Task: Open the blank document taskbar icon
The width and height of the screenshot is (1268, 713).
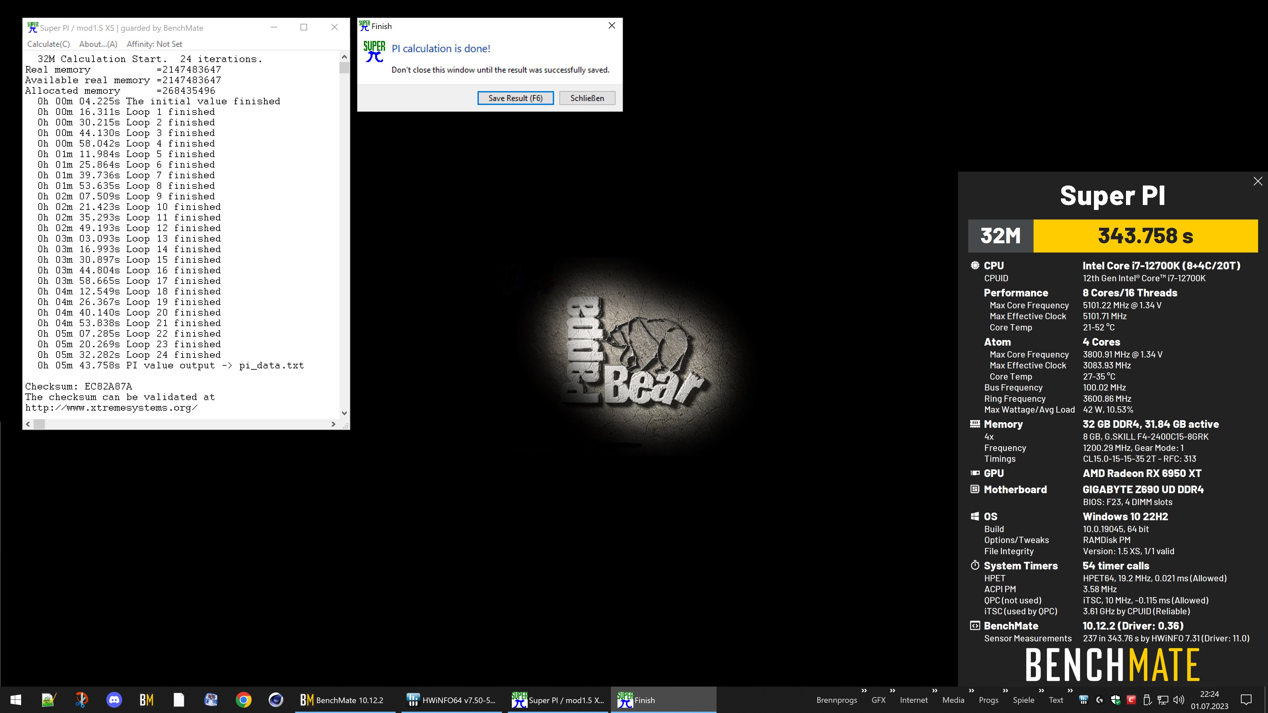Action: click(179, 700)
